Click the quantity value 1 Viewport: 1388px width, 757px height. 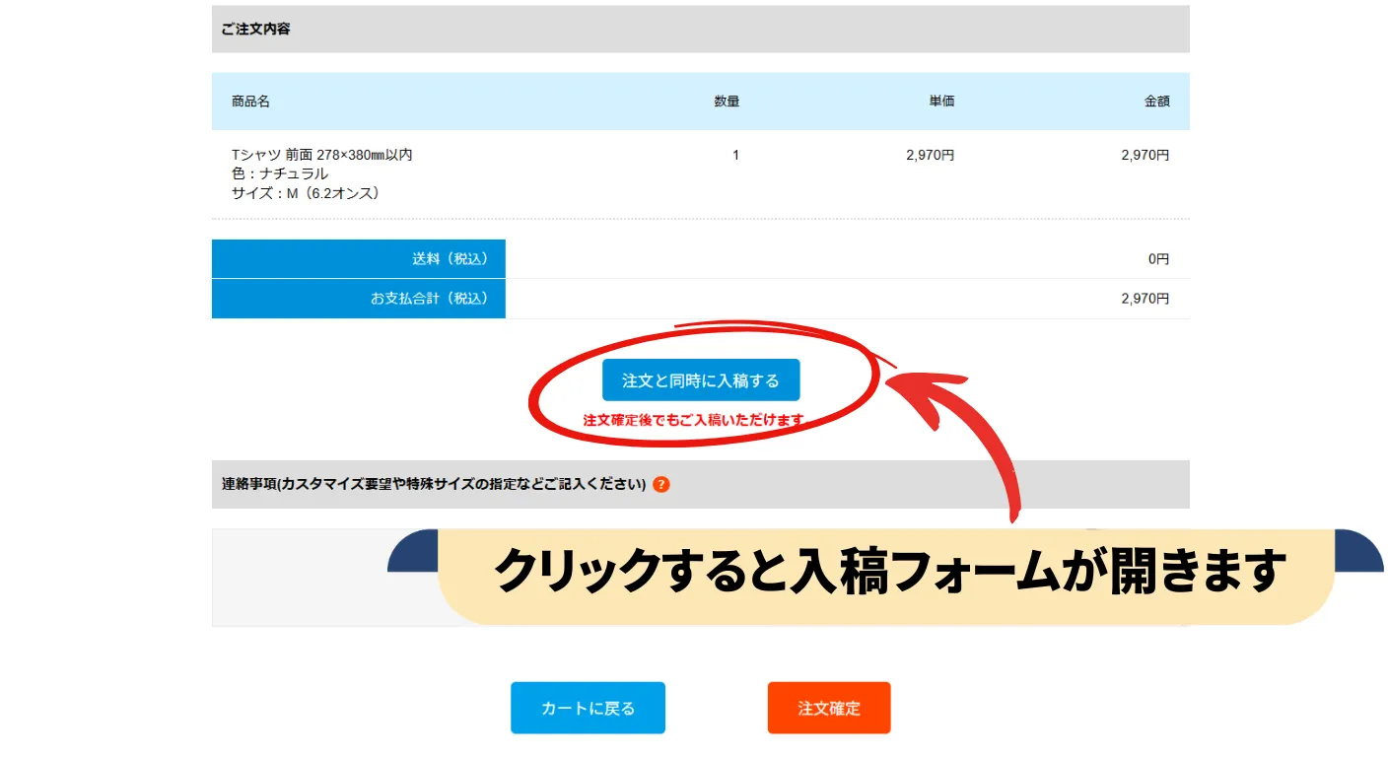[735, 155]
